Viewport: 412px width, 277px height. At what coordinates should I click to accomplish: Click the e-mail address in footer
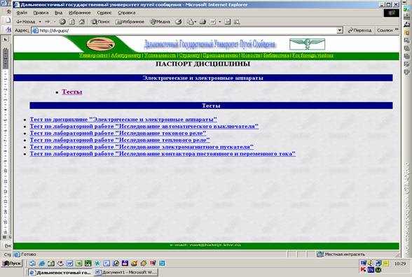pos(205,245)
